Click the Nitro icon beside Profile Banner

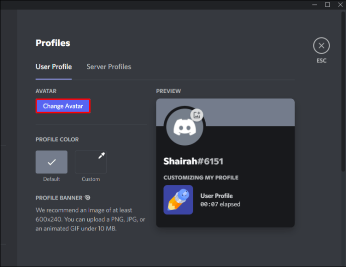click(x=87, y=197)
